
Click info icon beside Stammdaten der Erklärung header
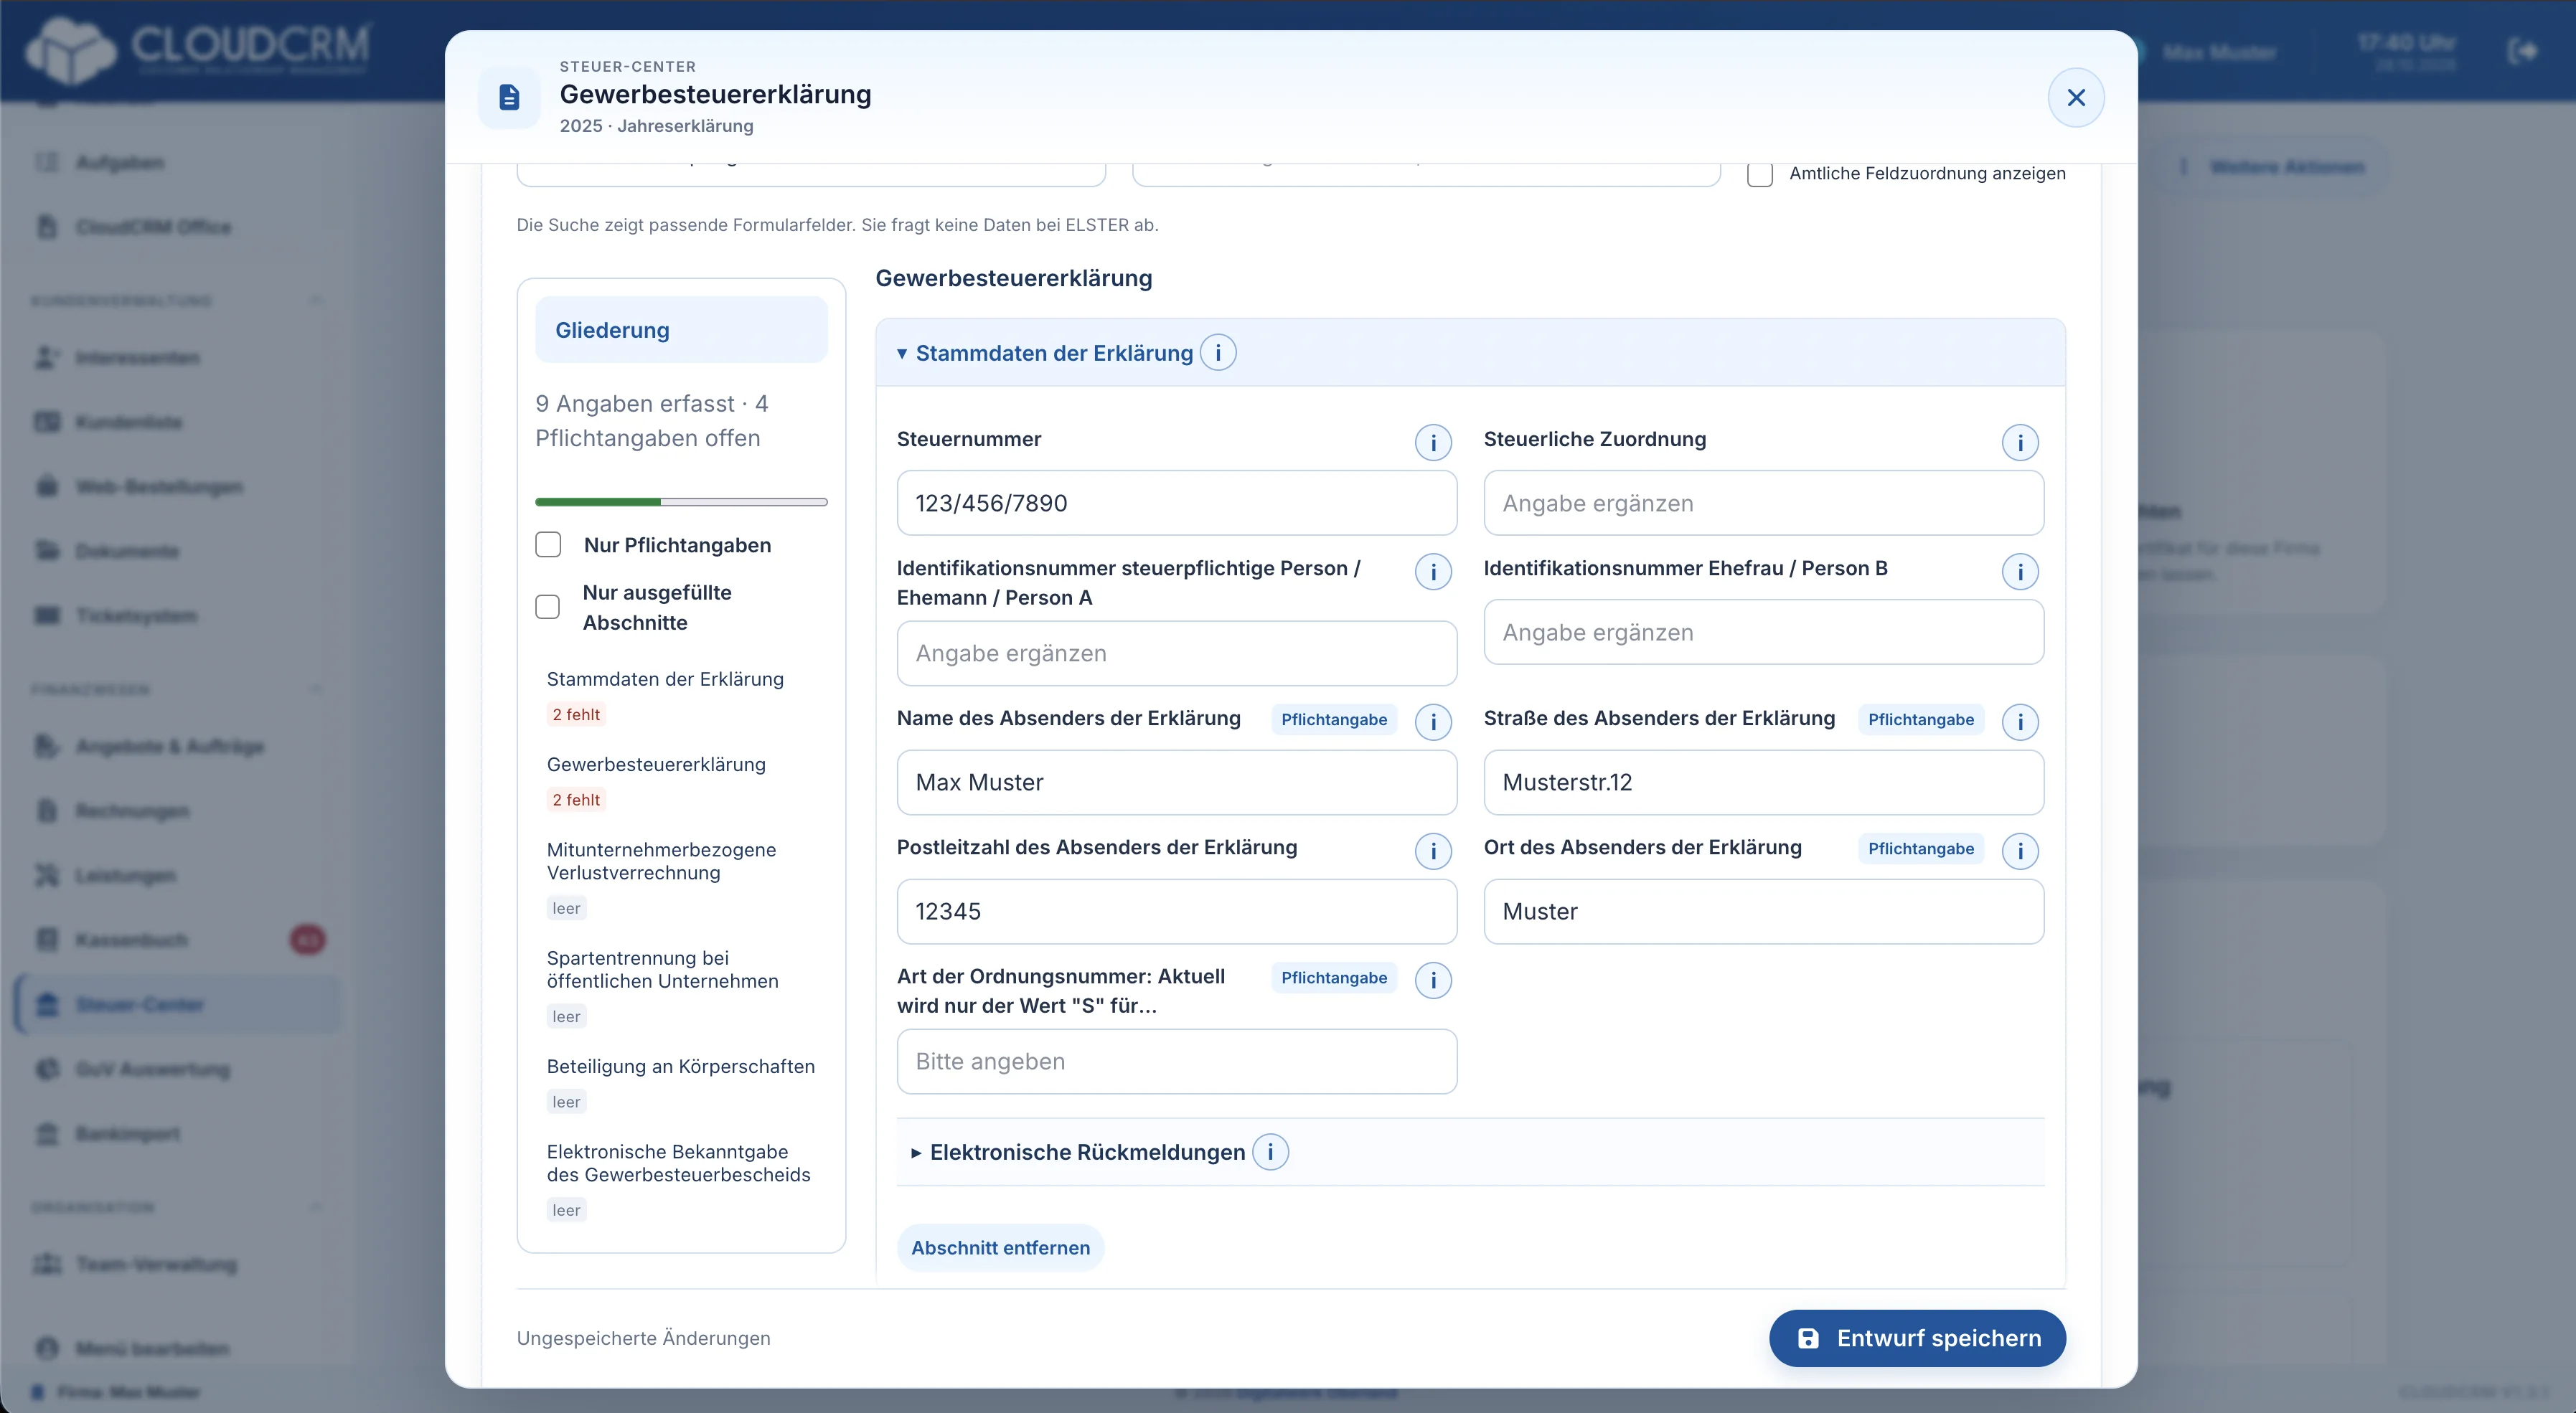tap(1218, 353)
